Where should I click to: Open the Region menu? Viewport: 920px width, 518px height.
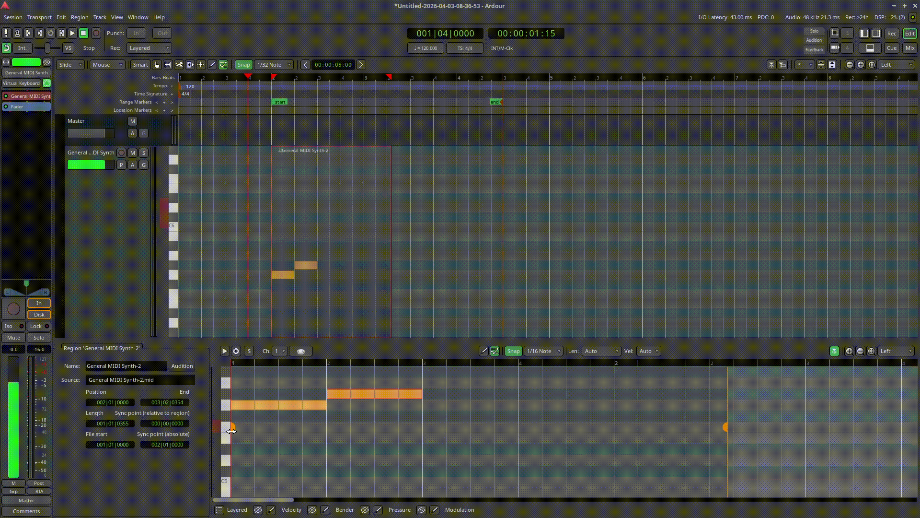pos(80,17)
